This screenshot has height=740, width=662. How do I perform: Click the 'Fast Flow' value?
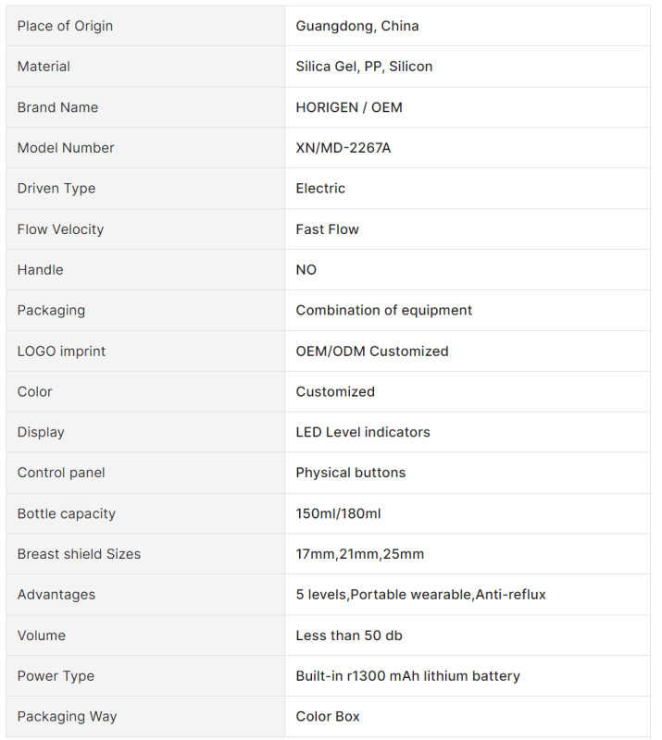(327, 229)
